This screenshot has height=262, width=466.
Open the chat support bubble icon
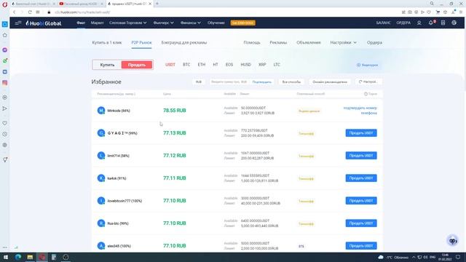point(452,241)
